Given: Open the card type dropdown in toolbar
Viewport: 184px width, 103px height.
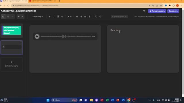Looking at the screenshot, I should (x=119, y=17).
